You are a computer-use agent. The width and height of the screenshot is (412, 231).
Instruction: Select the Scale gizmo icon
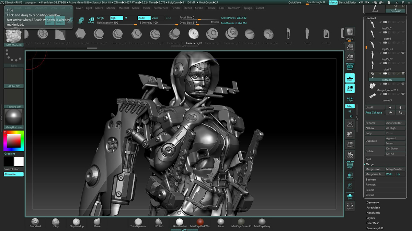pyautogui.click(x=80, y=21)
